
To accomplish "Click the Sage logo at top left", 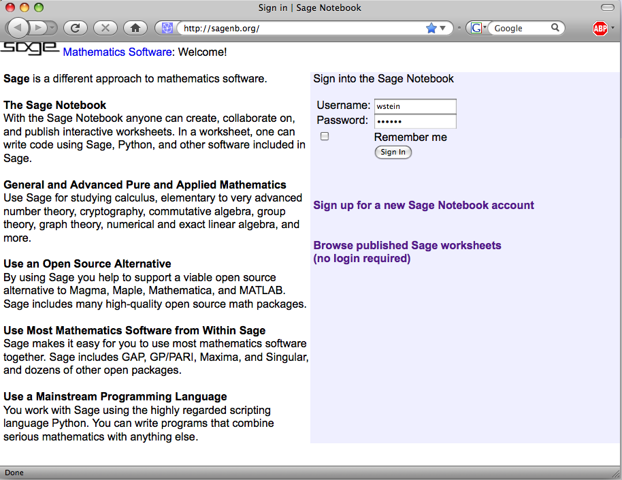I will click(x=29, y=48).
